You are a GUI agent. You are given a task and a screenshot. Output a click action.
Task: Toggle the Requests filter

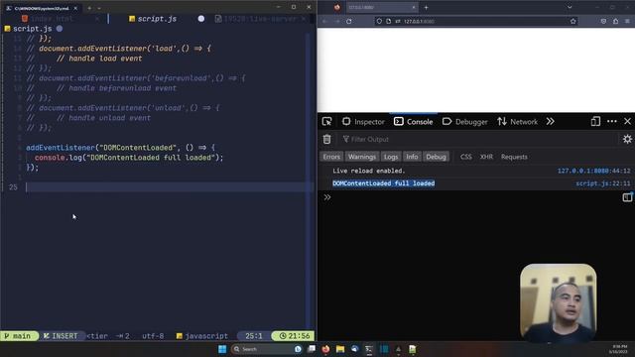click(x=514, y=157)
